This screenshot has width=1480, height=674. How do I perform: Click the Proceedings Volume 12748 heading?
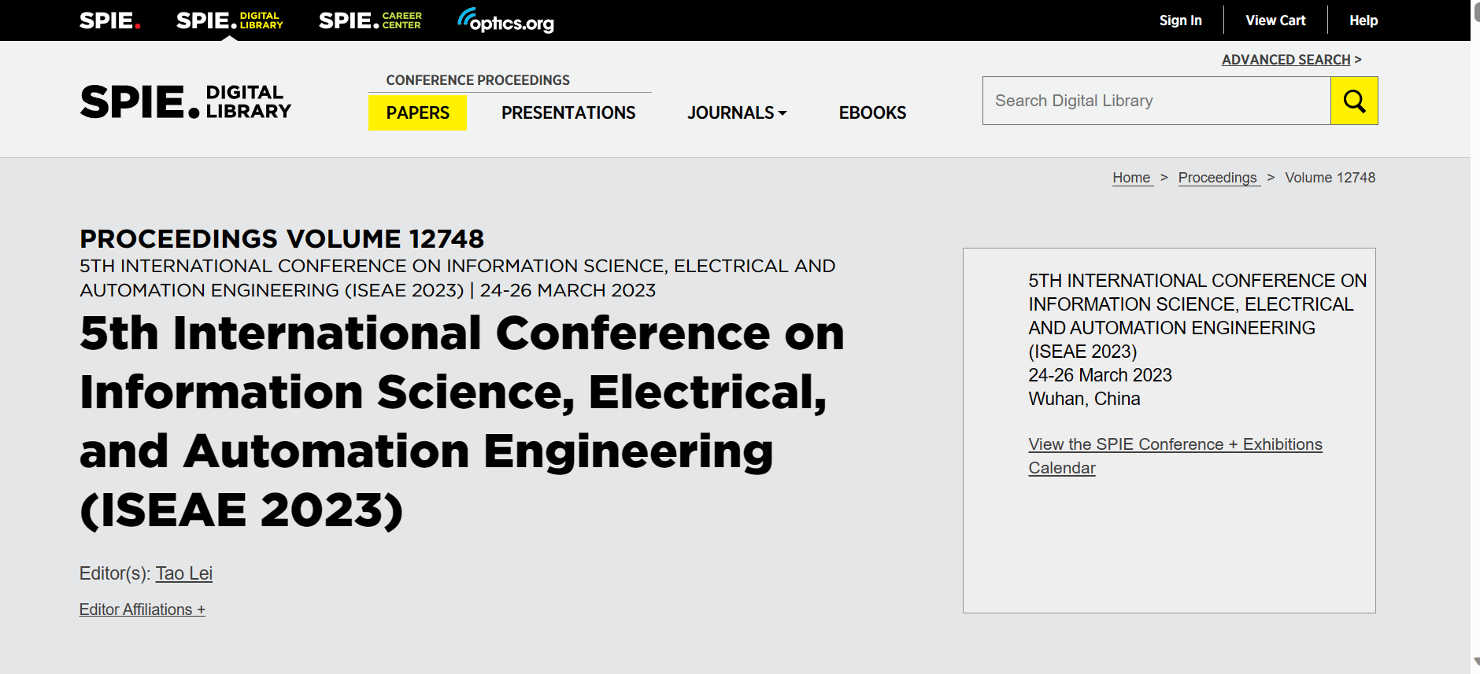click(x=282, y=238)
